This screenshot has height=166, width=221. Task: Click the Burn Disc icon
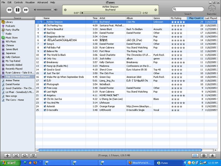point(212,9)
